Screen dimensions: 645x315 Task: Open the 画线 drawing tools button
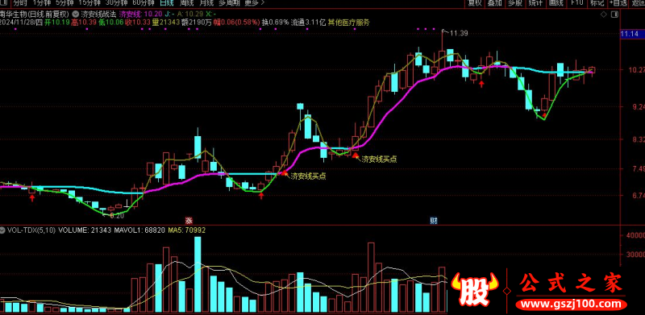pos(556,3)
